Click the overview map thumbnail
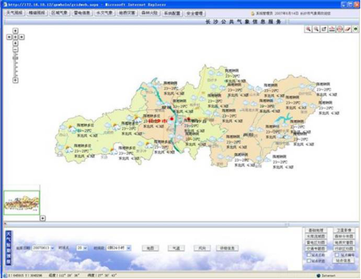The height and width of the screenshot is (279, 361). point(21,203)
